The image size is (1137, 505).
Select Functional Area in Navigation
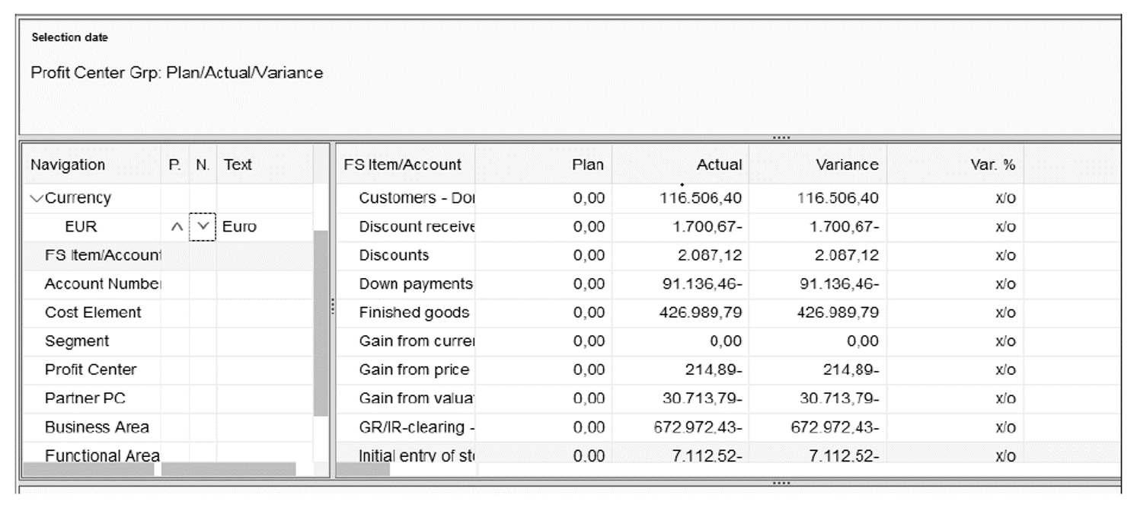point(102,455)
